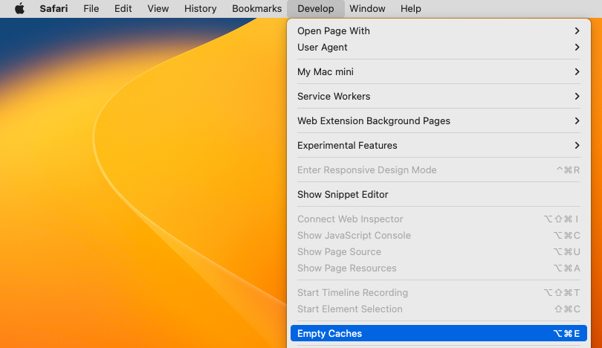Expand Web Extension Background Pages submenu
Screen dimensions: 602x348
(x=374, y=121)
